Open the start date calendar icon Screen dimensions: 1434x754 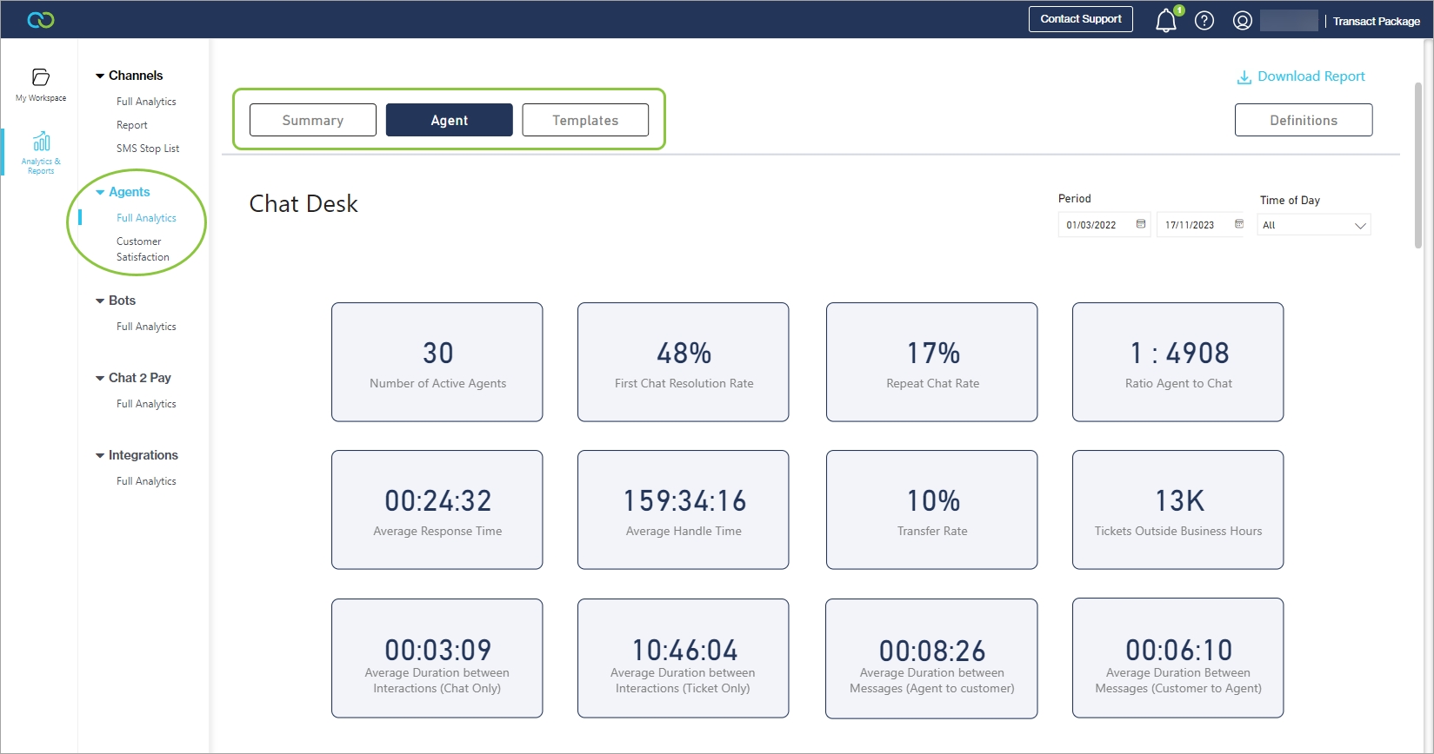coord(1141,224)
